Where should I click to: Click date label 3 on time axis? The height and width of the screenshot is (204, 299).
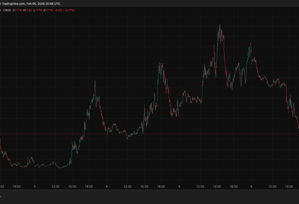pyautogui.click(x=34, y=186)
